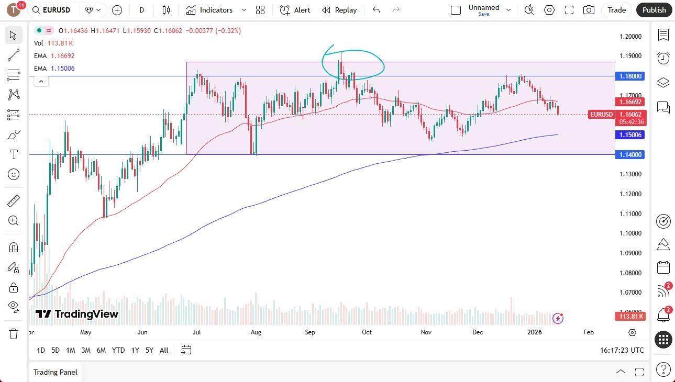Viewport: 675px width, 382px height.
Task: Open the economic calendar panel
Action: tap(663, 267)
